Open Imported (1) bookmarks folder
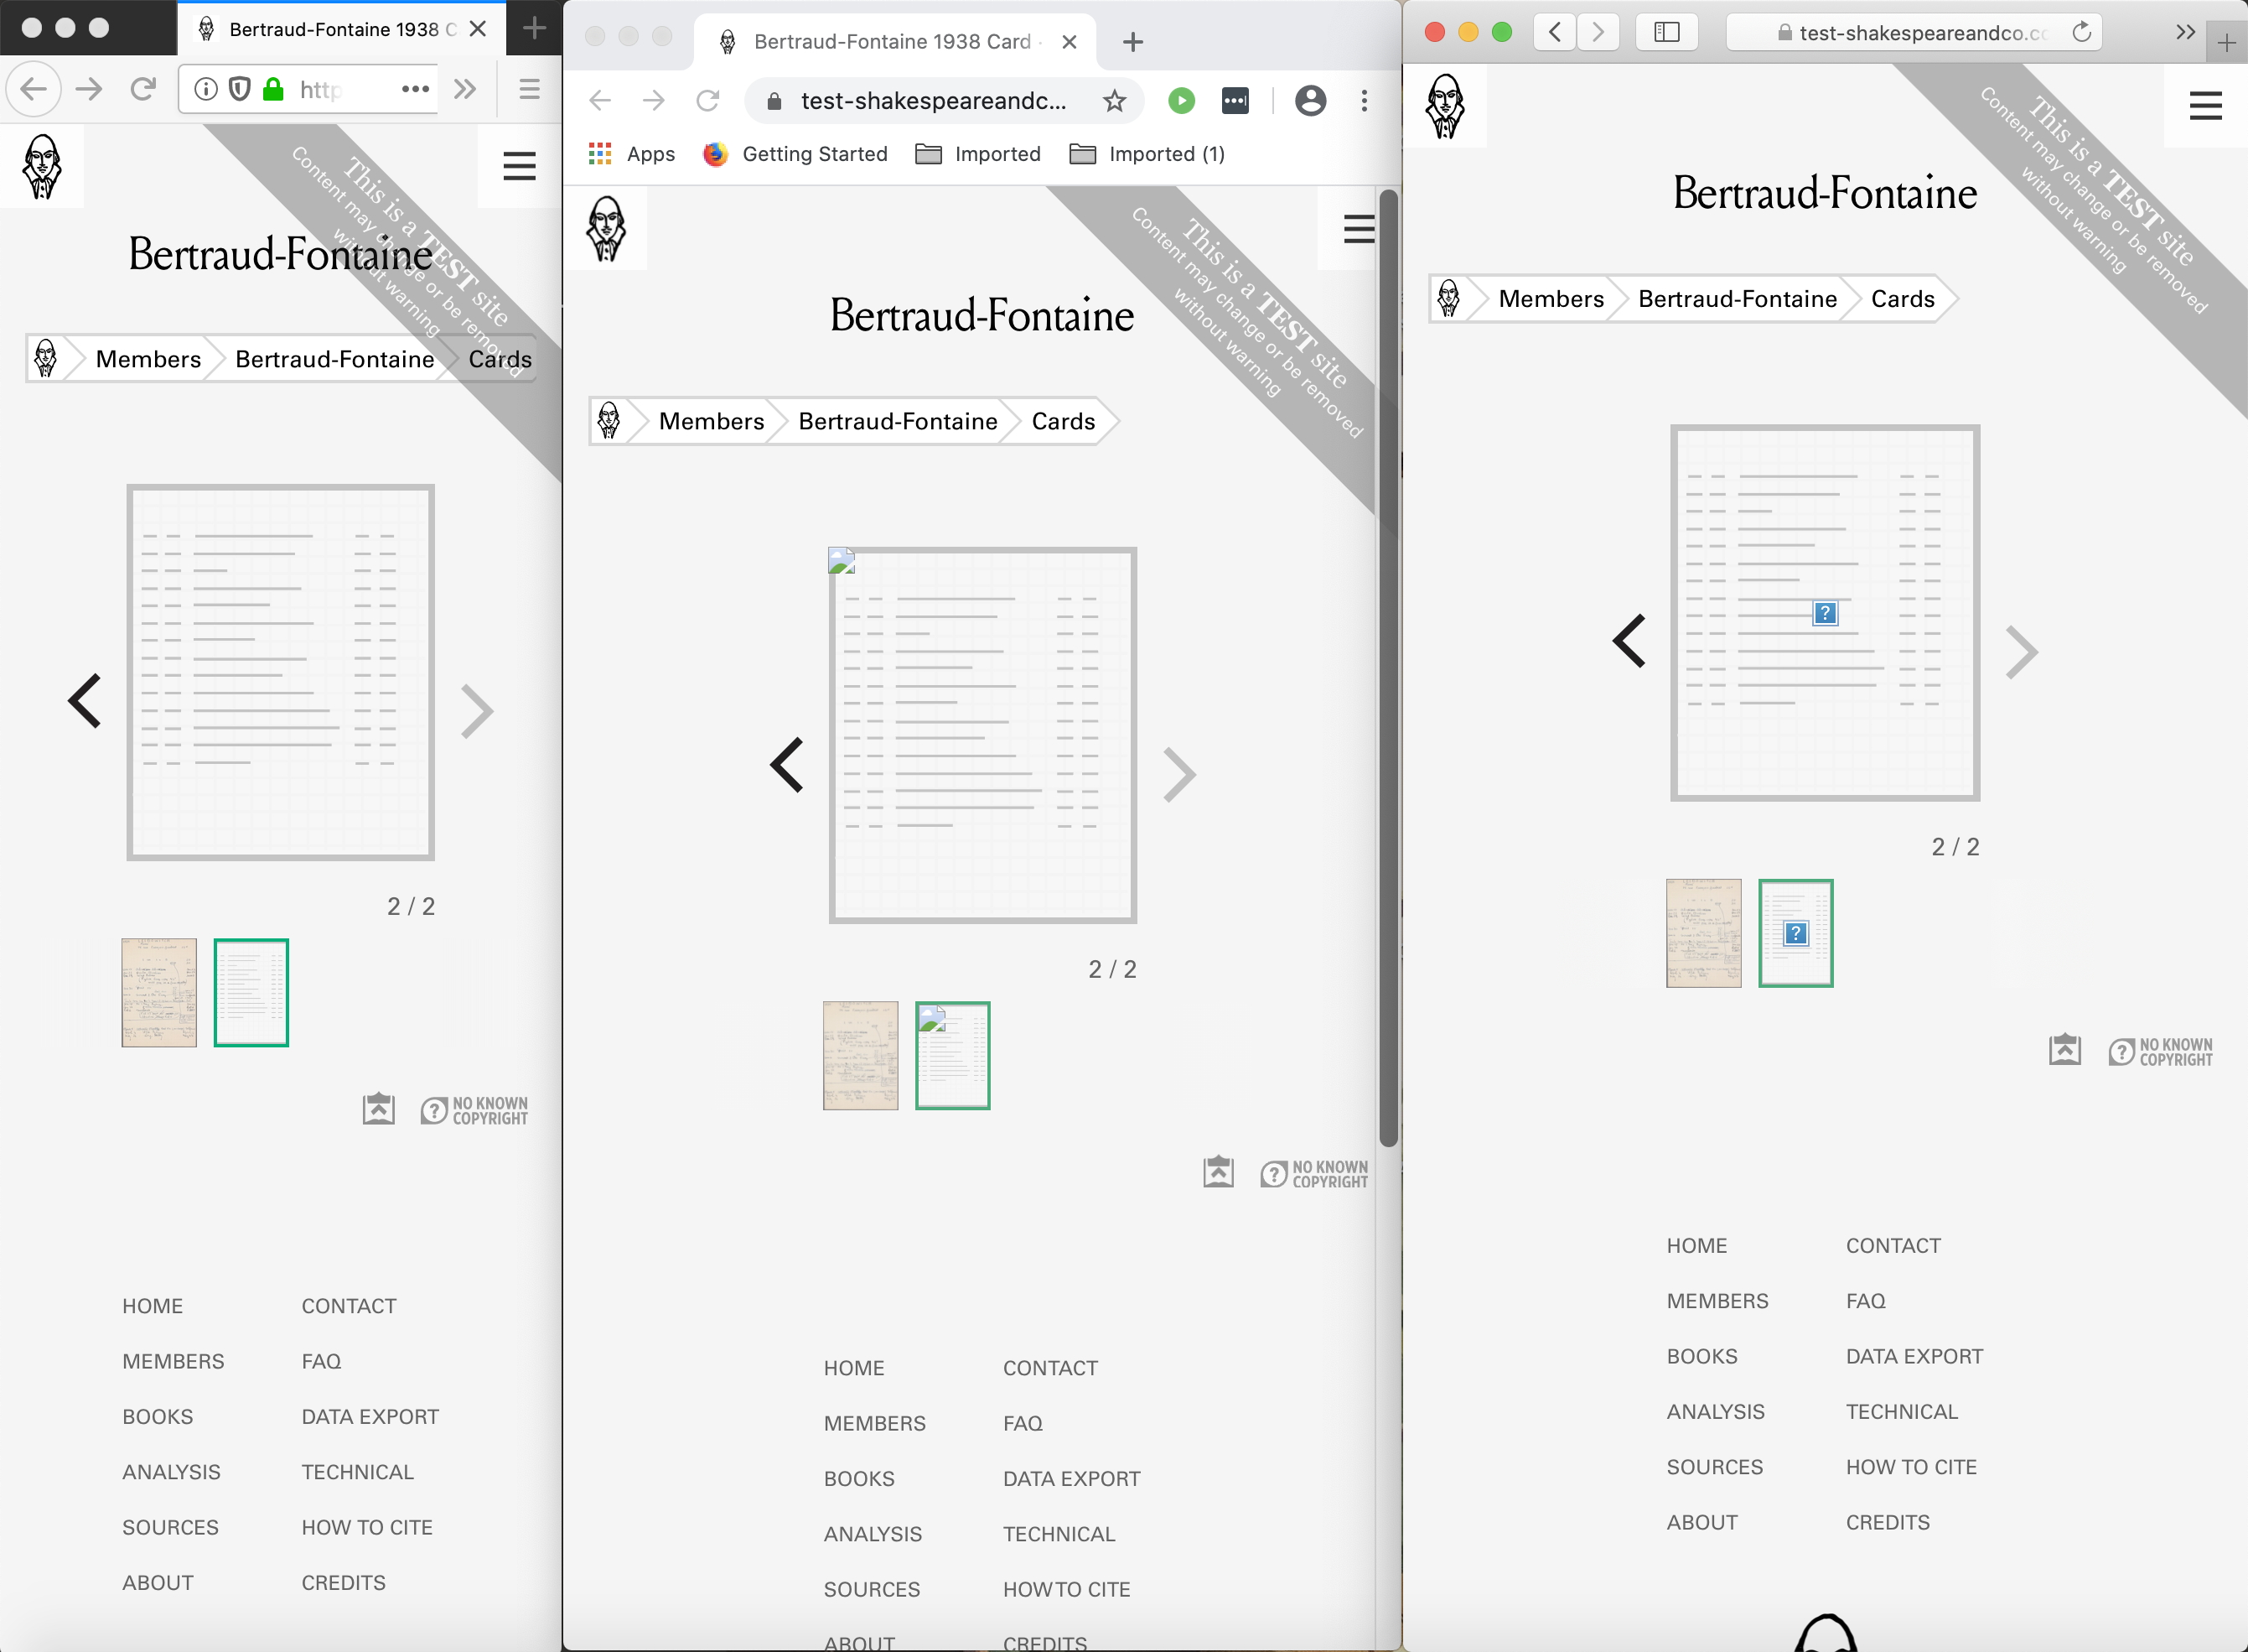Screen dimensions: 2248x1652 [1147, 154]
